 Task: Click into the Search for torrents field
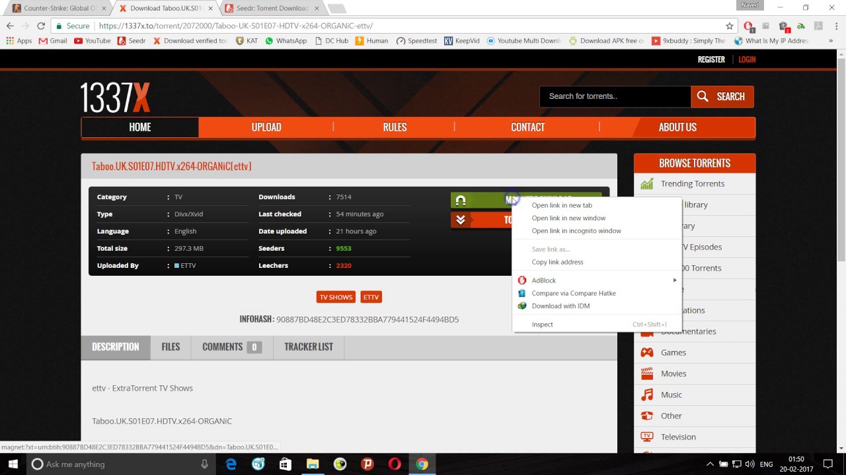(x=615, y=96)
